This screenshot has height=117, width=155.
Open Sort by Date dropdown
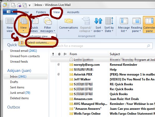point(109,25)
